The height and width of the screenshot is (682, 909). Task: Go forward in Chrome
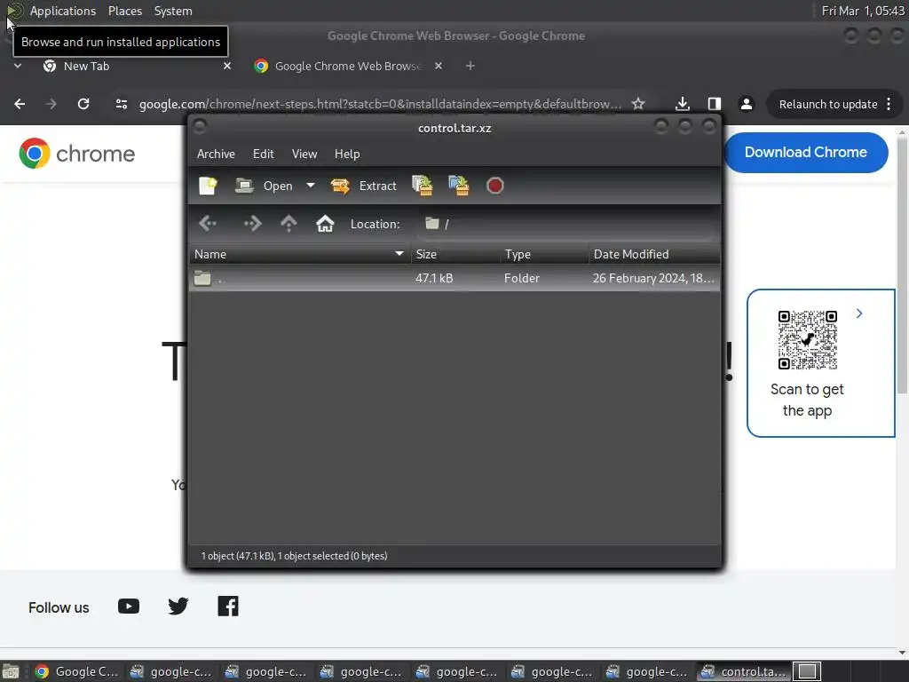[51, 104]
